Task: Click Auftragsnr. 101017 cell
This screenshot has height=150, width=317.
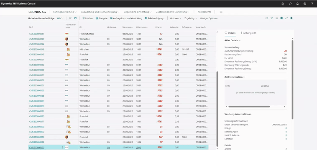Action: click(x=185, y=49)
